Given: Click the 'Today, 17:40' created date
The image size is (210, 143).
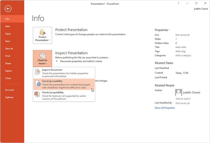Looking at the screenshot, I should coord(182,73).
